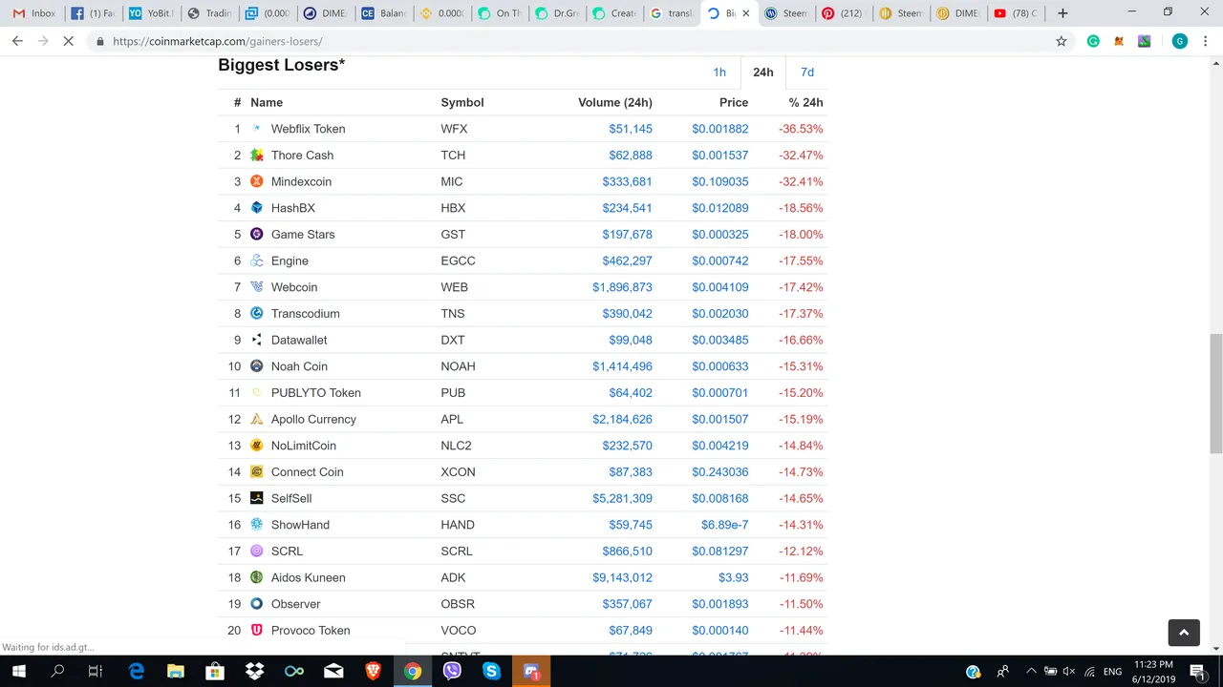This screenshot has width=1223, height=687.
Task: Open the Webflix Token link
Action: coord(308,129)
